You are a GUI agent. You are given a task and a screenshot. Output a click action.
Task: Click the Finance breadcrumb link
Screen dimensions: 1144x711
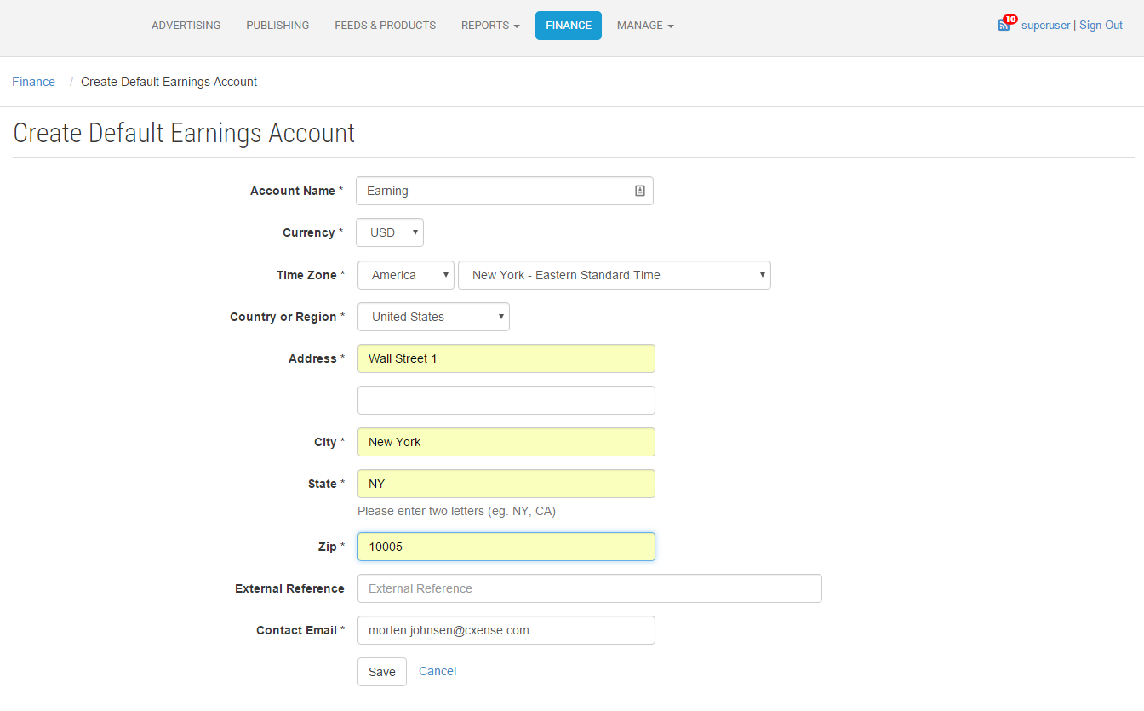coord(33,82)
